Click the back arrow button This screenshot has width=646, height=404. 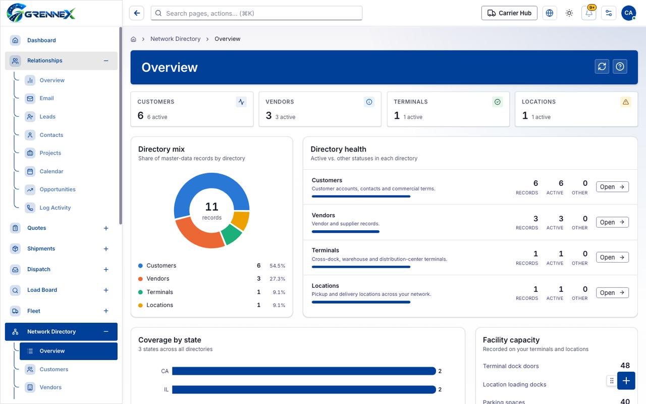coord(137,13)
